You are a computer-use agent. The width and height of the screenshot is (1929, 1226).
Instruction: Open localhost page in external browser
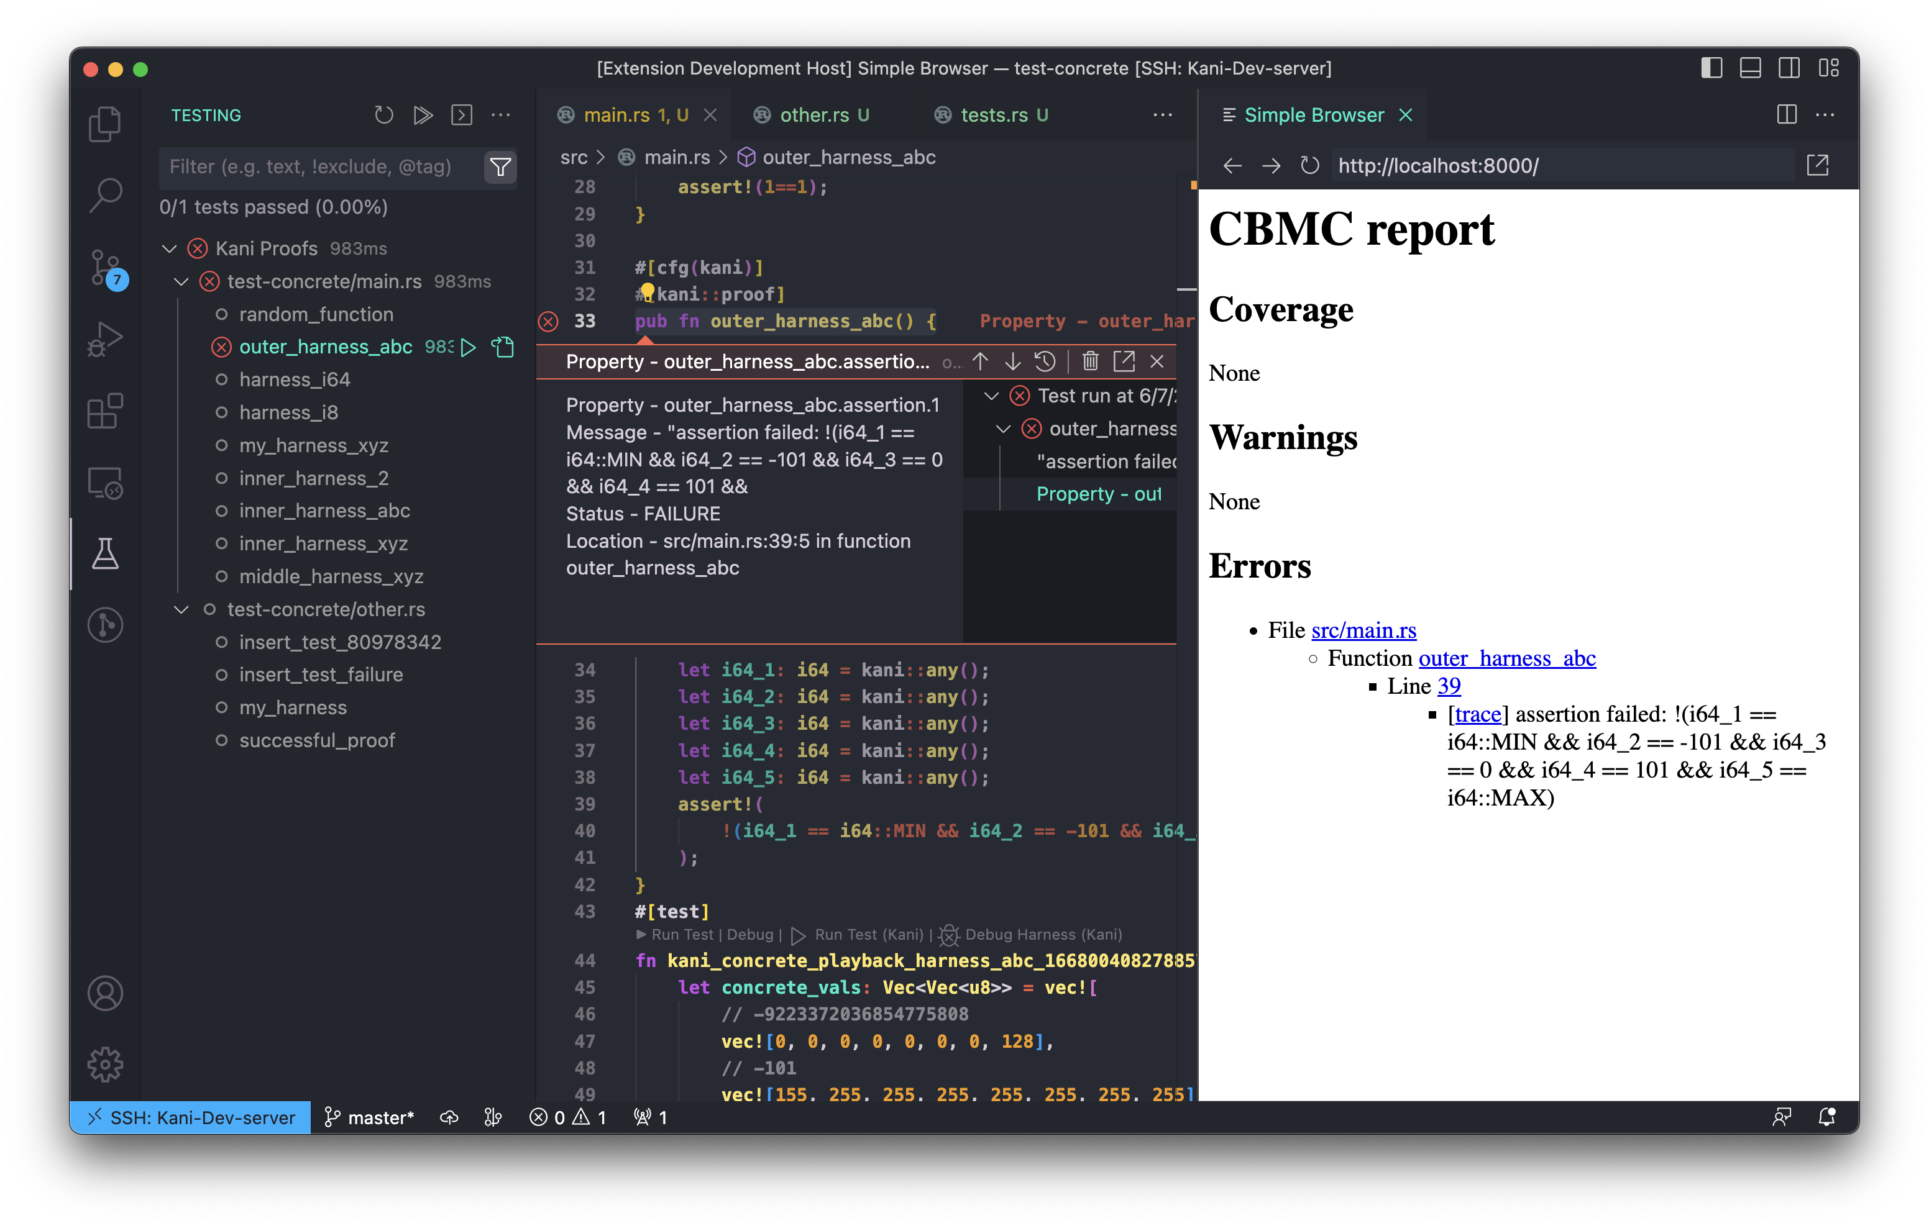pyautogui.click(x=1818, y=166)
